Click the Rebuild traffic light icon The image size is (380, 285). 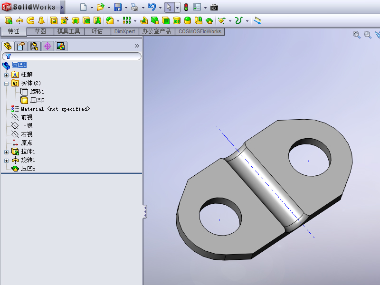186,7
